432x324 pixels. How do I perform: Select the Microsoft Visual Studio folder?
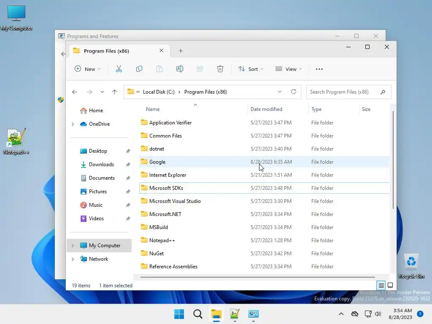coord(264,201)
